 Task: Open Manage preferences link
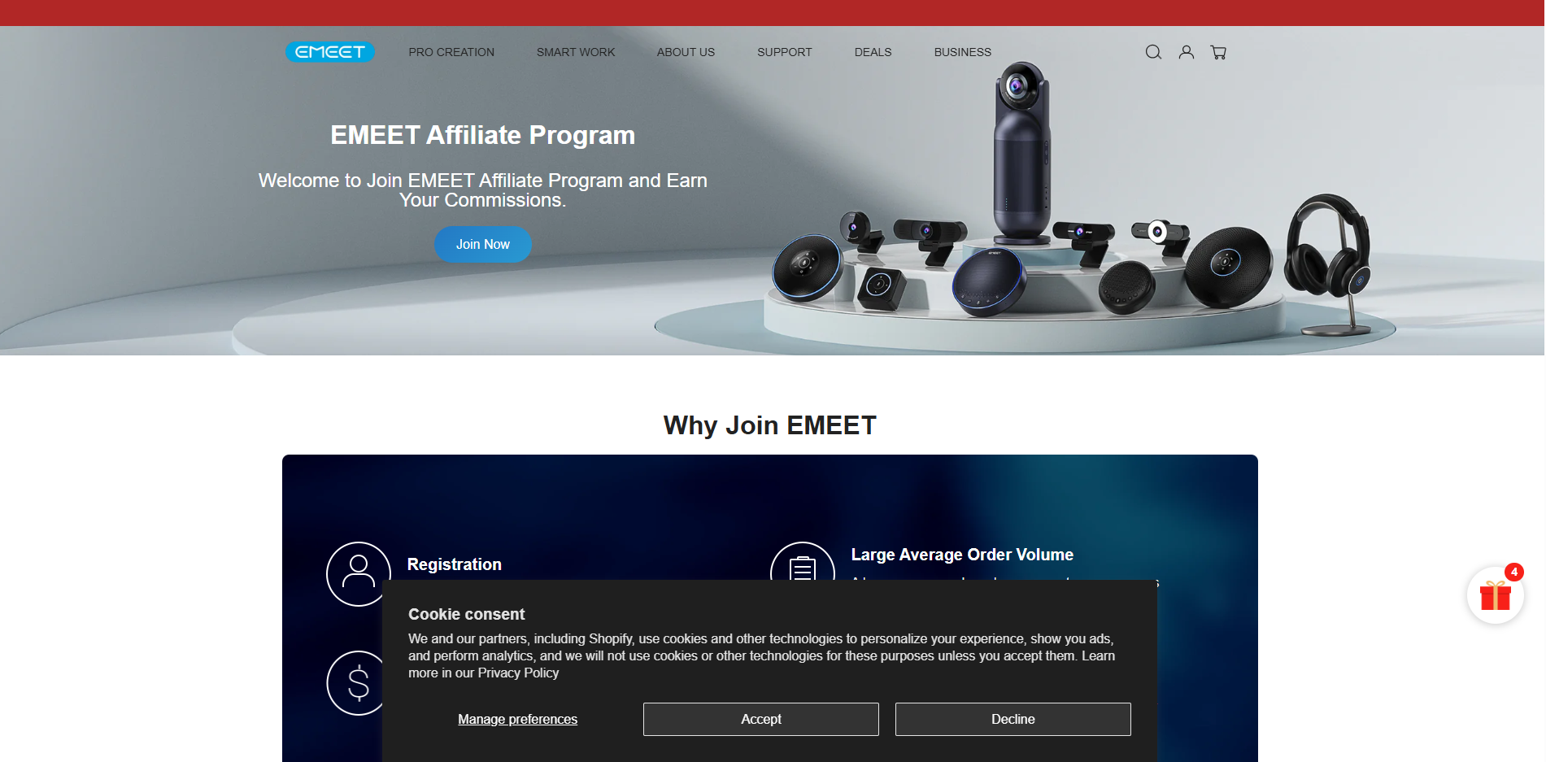coord(517,719)
